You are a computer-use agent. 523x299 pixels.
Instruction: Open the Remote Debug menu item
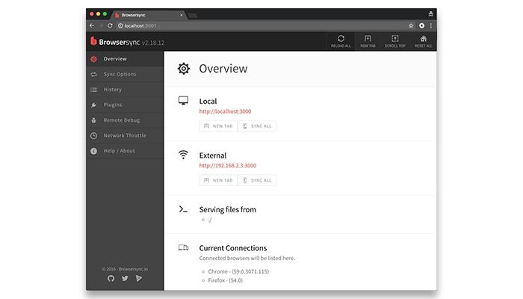(125, 120)
